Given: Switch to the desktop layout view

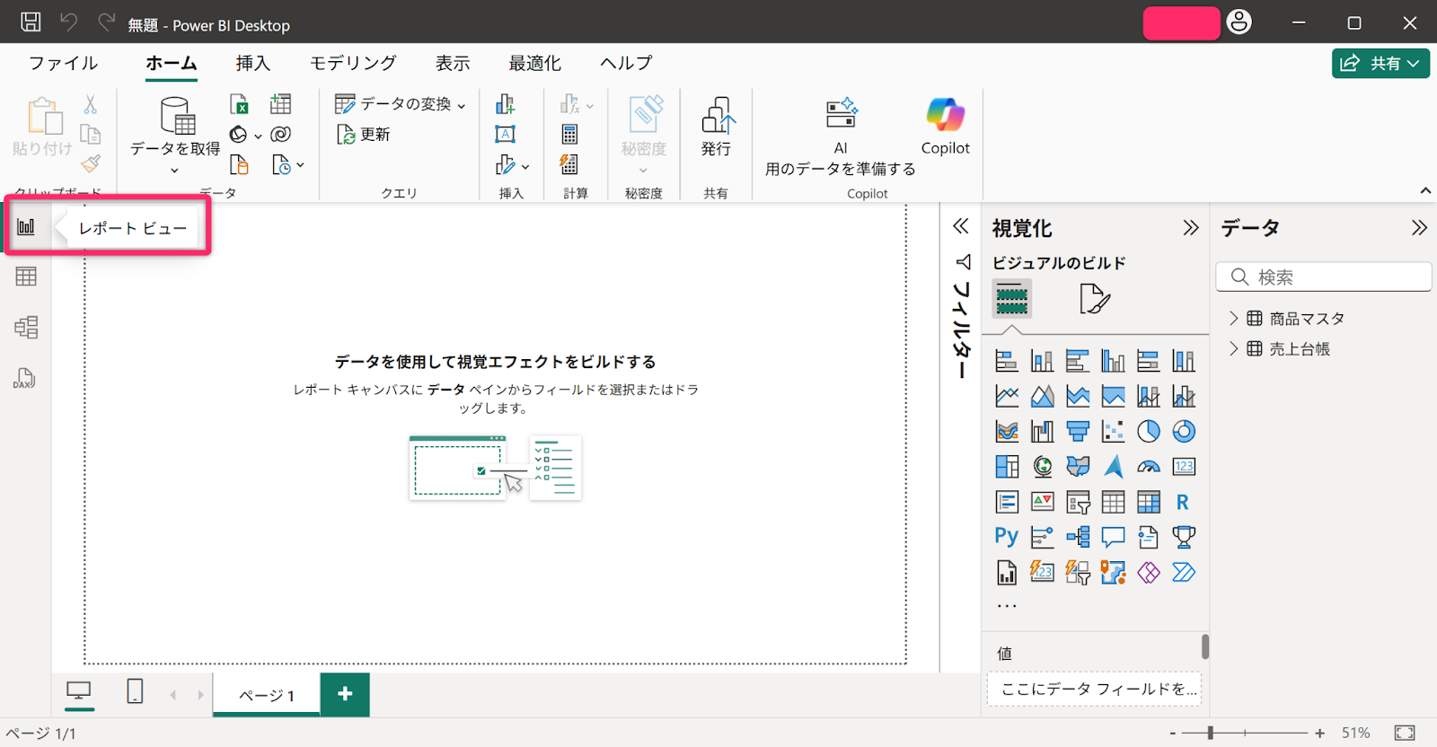Looking at the screenshot, I should tap(79, 691).
